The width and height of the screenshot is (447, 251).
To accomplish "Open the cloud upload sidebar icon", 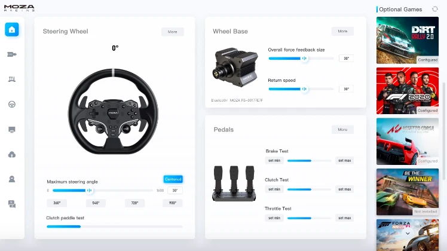I will 12,155.
